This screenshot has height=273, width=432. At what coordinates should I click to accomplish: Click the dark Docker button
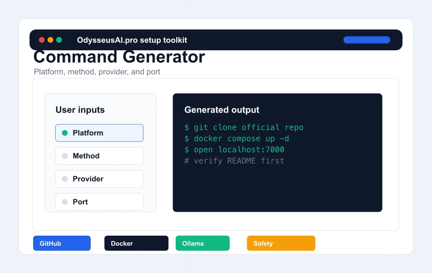click(x=136, y=243)
